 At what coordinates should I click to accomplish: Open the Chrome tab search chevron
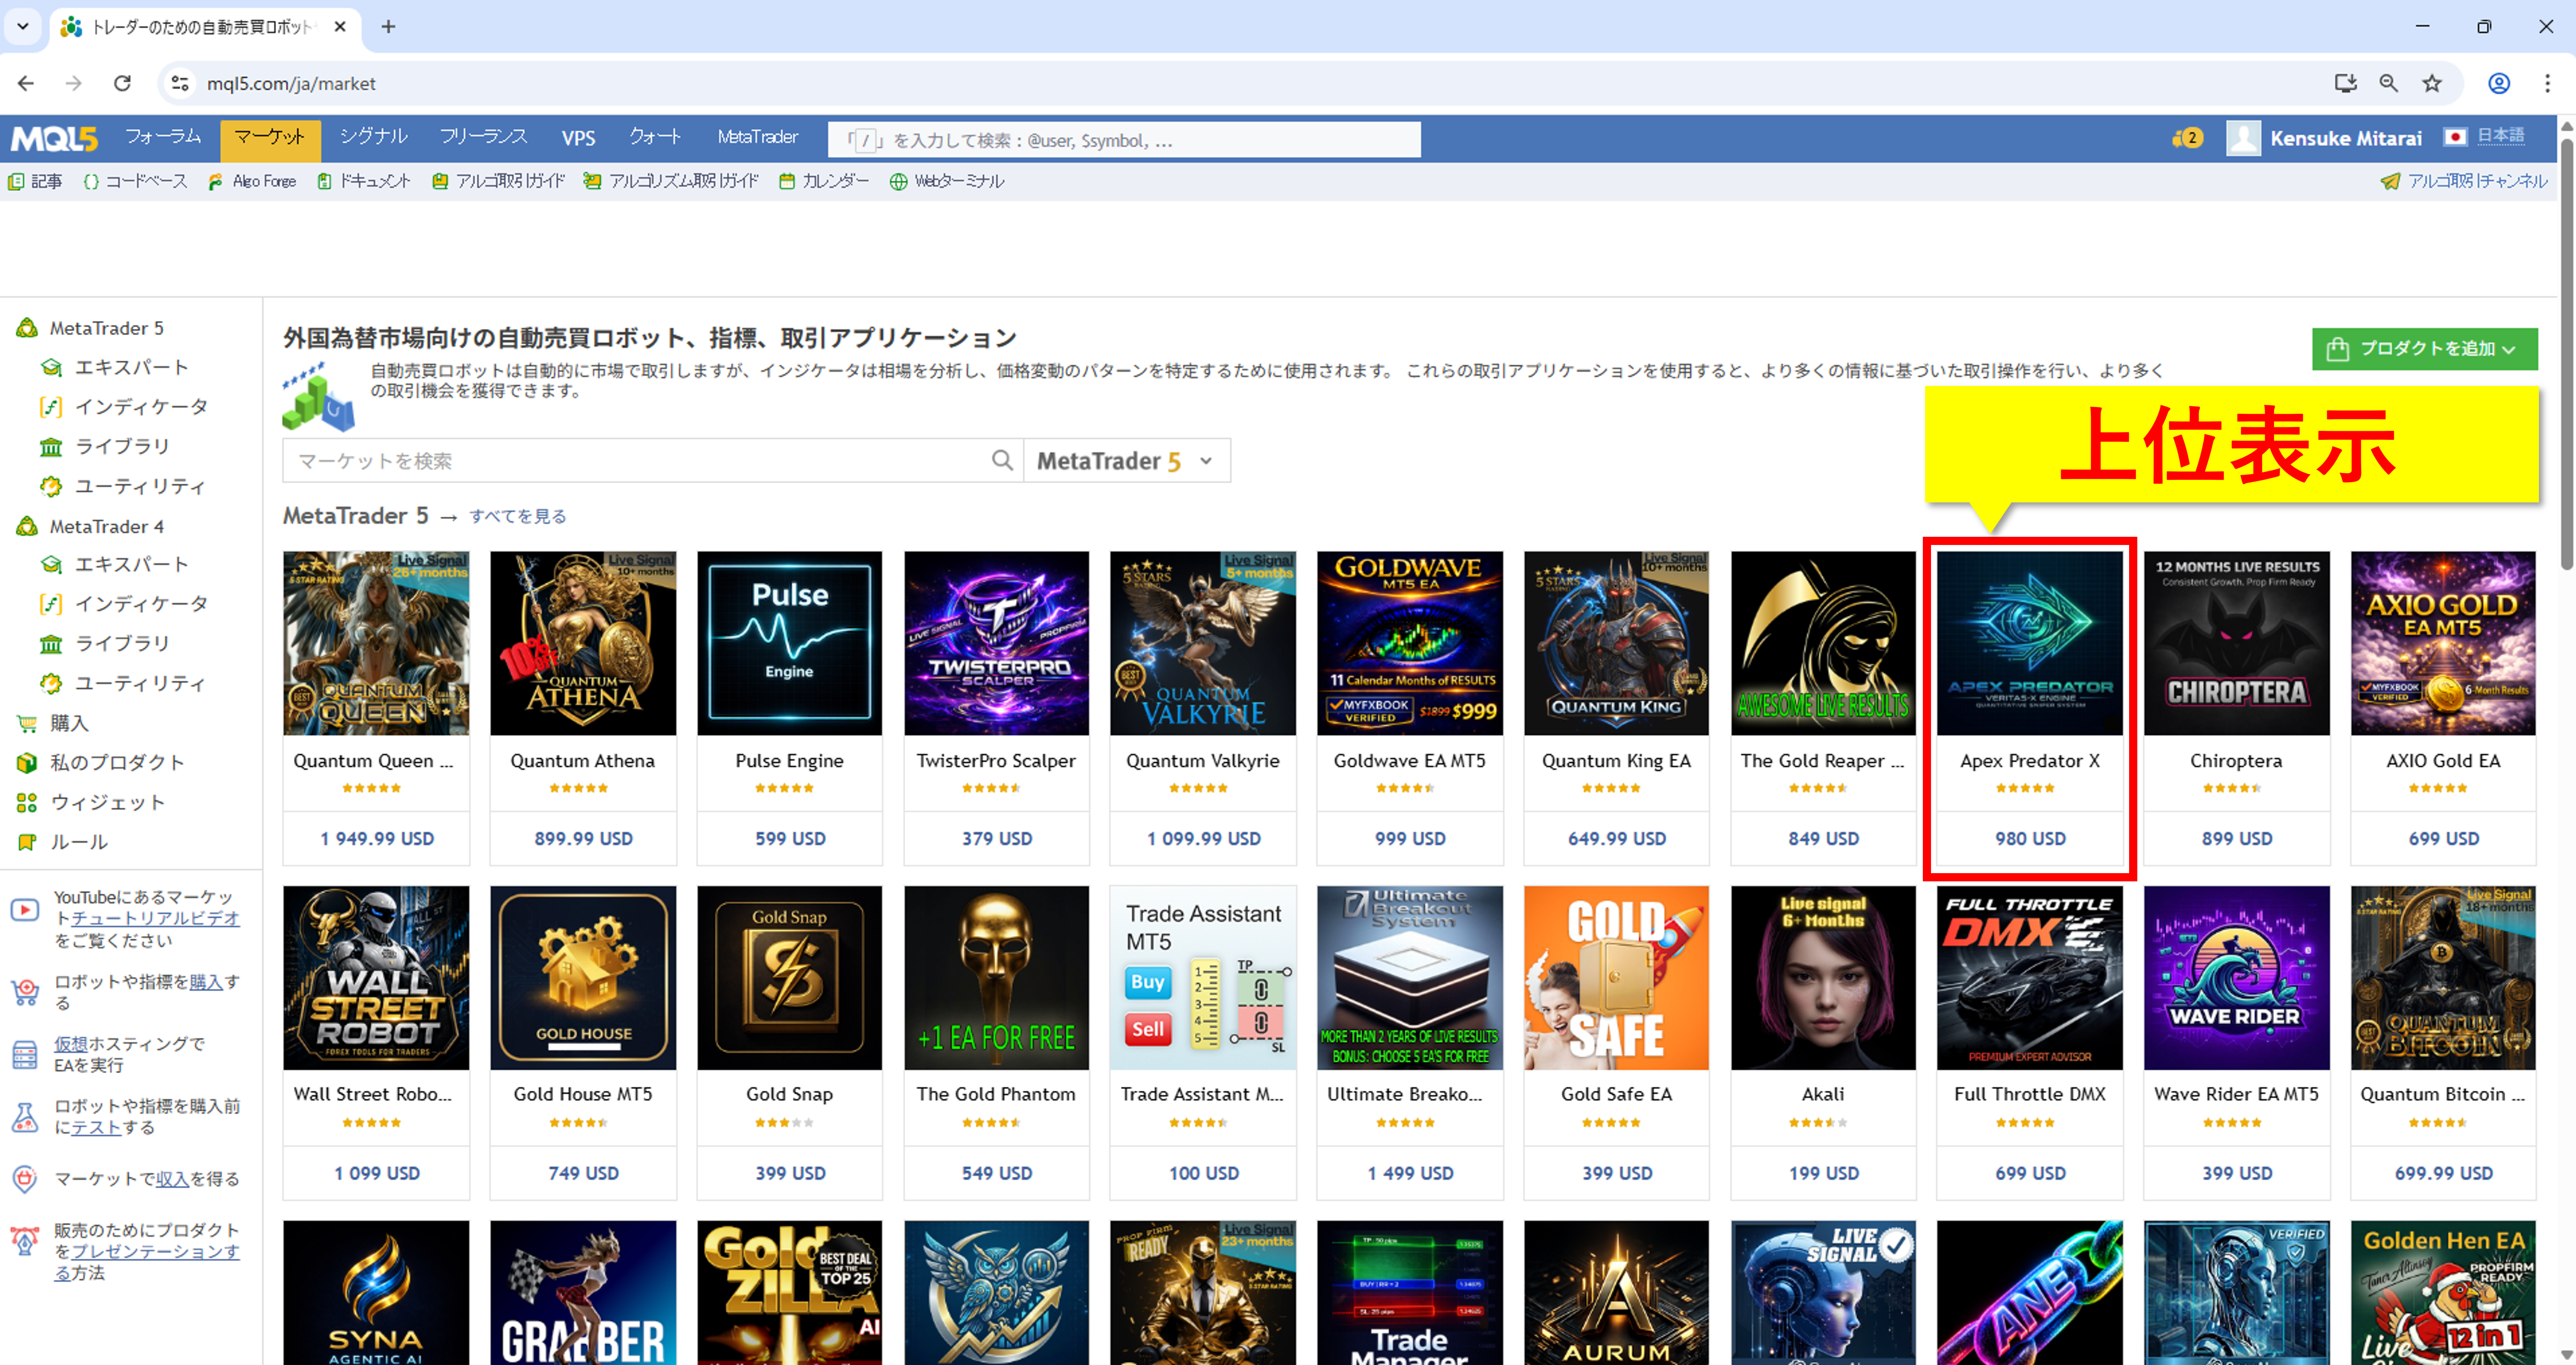23,26
